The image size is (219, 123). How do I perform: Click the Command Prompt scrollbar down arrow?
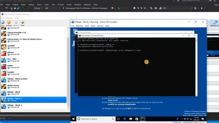point(196,95)
